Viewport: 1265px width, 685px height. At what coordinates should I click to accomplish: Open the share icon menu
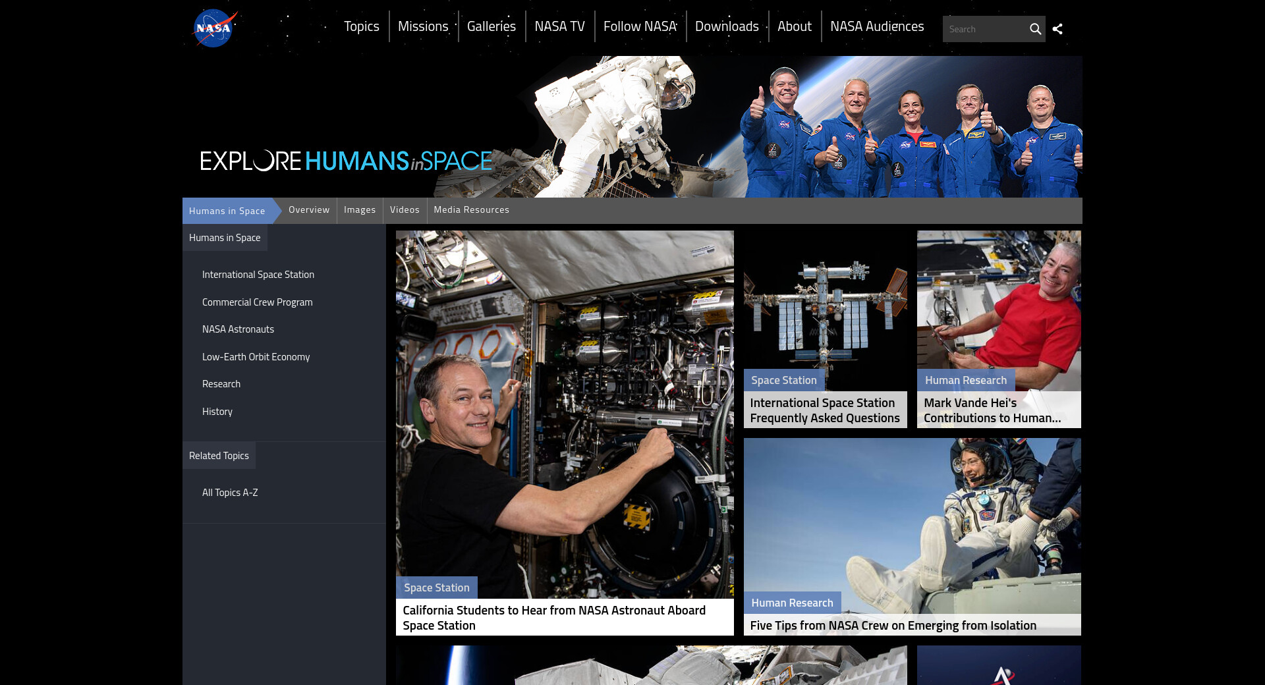coord(1057,29)
